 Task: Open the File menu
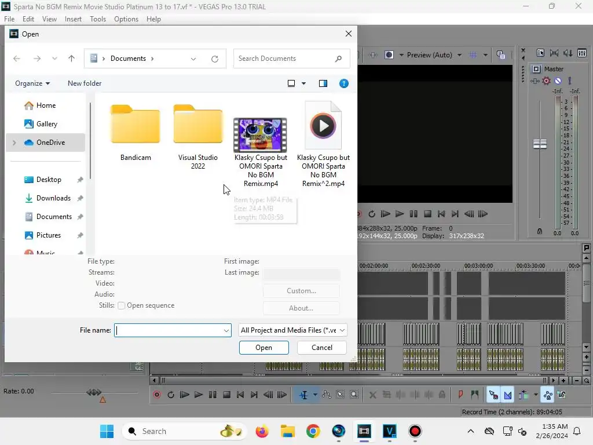(9, 19)
